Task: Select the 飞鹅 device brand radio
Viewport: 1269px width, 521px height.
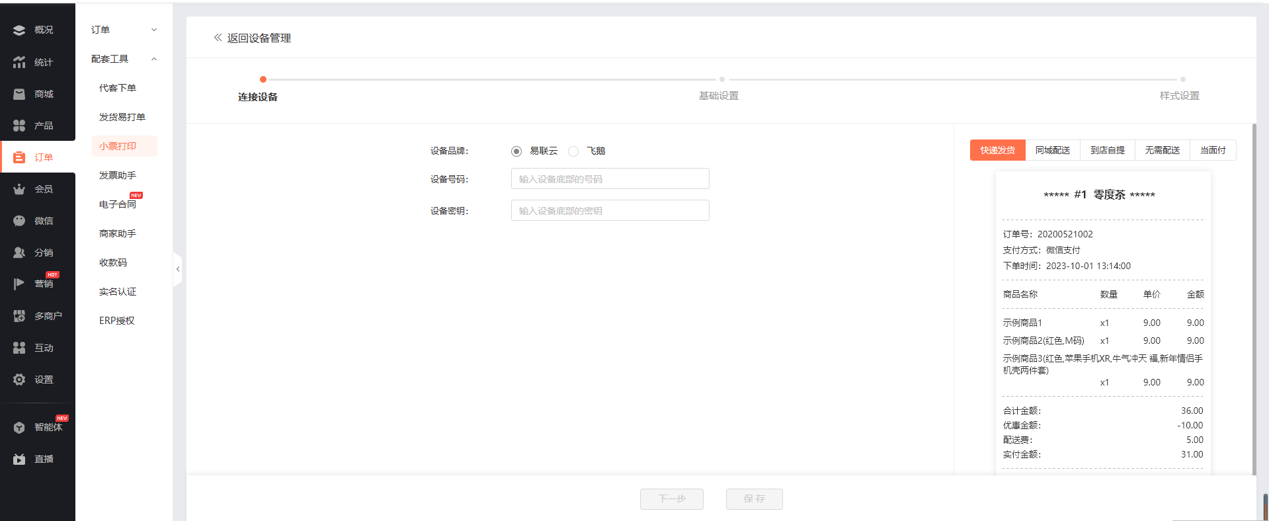Action: click(x=573, y=151)
